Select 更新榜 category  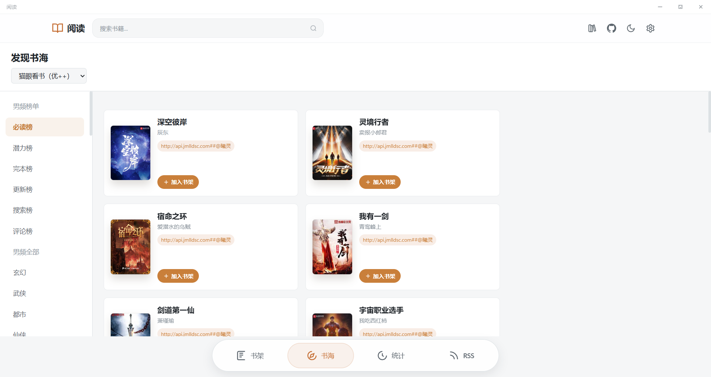pyautogui.click(x=45, y=190)
